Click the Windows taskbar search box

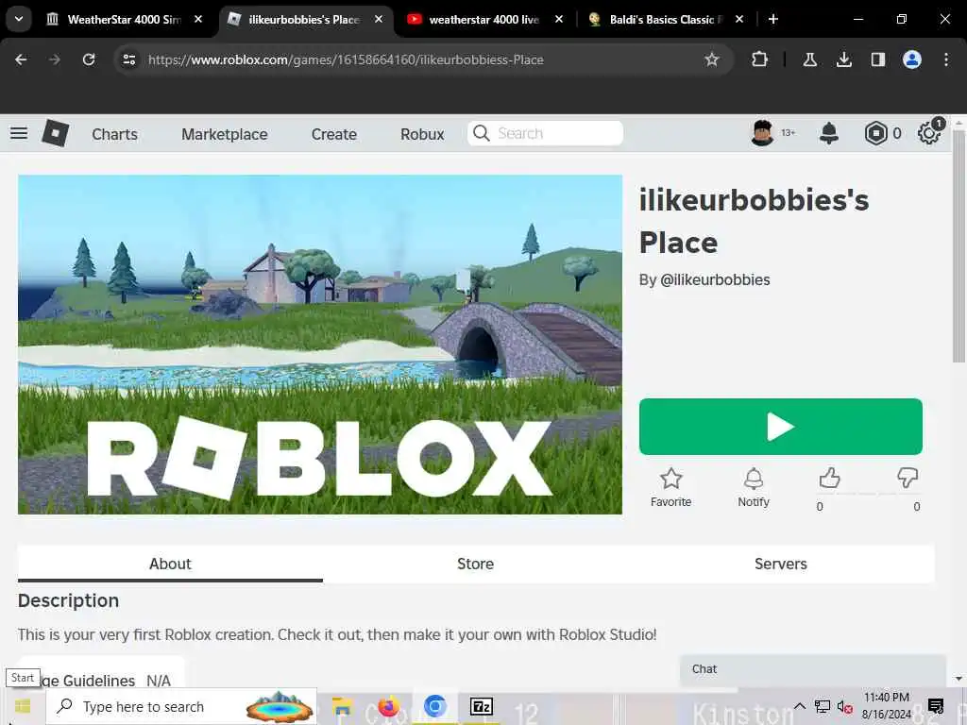181,706
